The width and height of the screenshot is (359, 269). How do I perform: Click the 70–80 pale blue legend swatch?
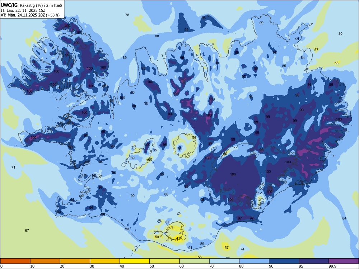coord(224,261)
